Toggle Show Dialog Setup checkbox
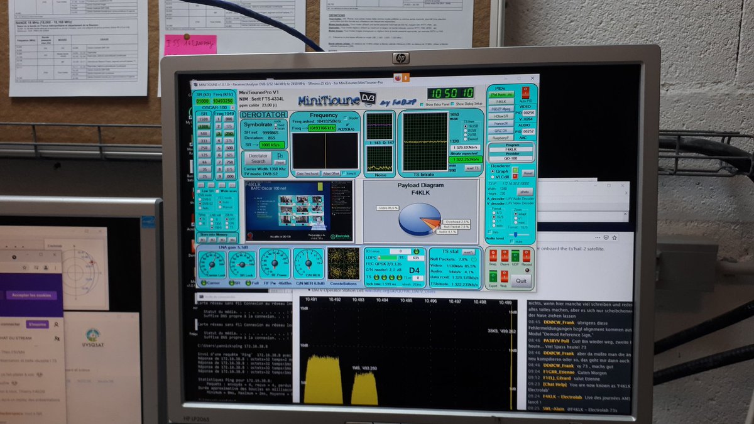This screenshot has height=424, width=754. tap(452, 104)
